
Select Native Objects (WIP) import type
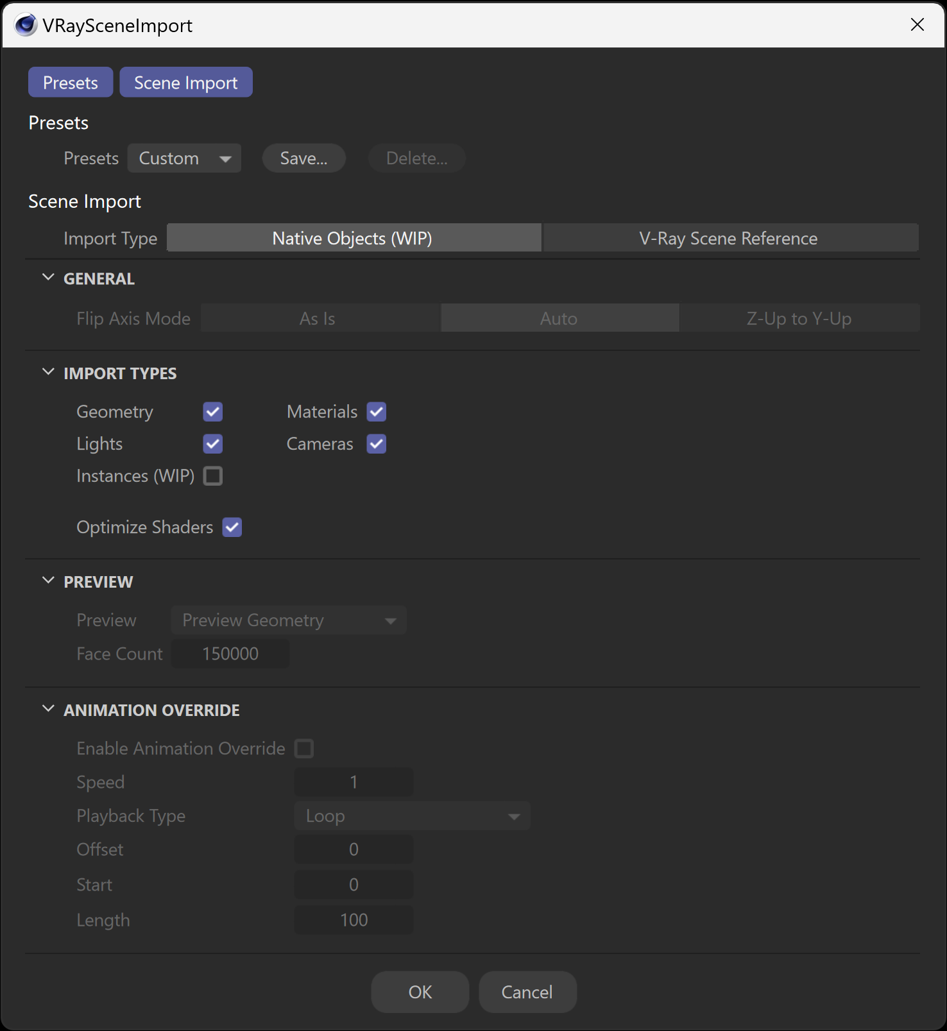tap(354, 238)
